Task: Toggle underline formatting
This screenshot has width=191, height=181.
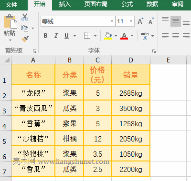Action: (x=66, y=36)
